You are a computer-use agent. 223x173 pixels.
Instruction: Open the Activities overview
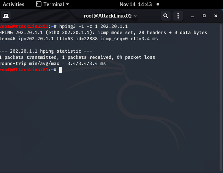coord(13,4)
